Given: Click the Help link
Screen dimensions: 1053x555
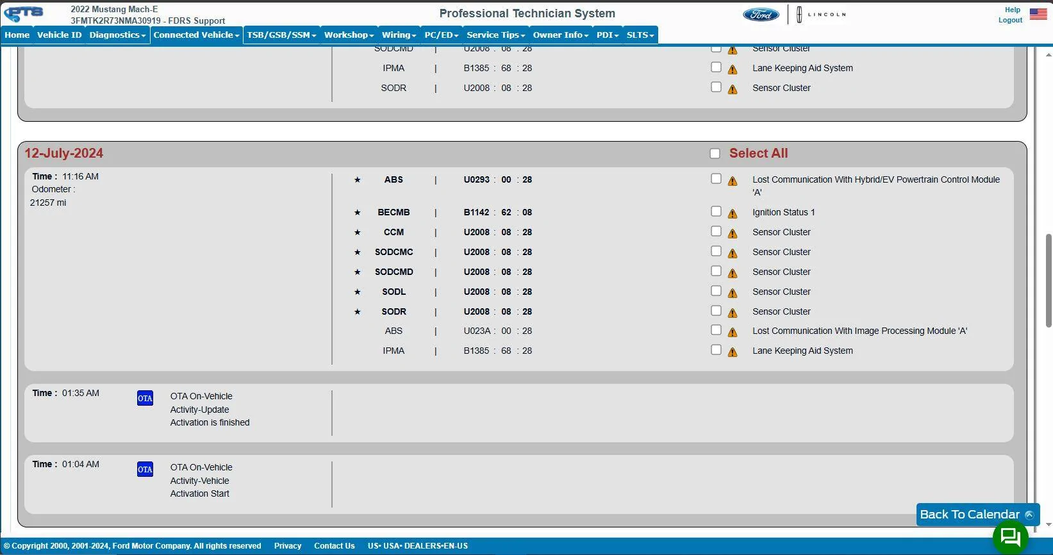Looking at the screenshot, I should tap(1013, 10).
